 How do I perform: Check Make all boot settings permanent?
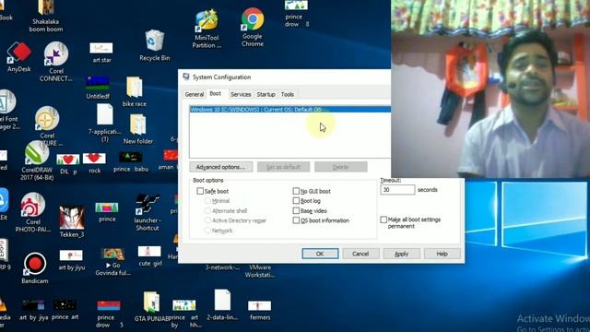(383, 219)
